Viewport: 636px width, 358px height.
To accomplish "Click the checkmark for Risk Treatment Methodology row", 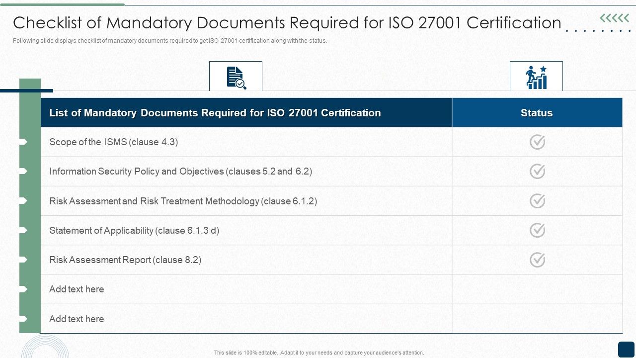I will 537,201.
